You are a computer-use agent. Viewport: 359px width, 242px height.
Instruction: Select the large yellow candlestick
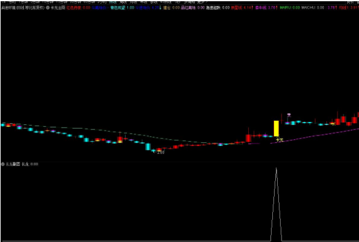(x=276, y=129)
